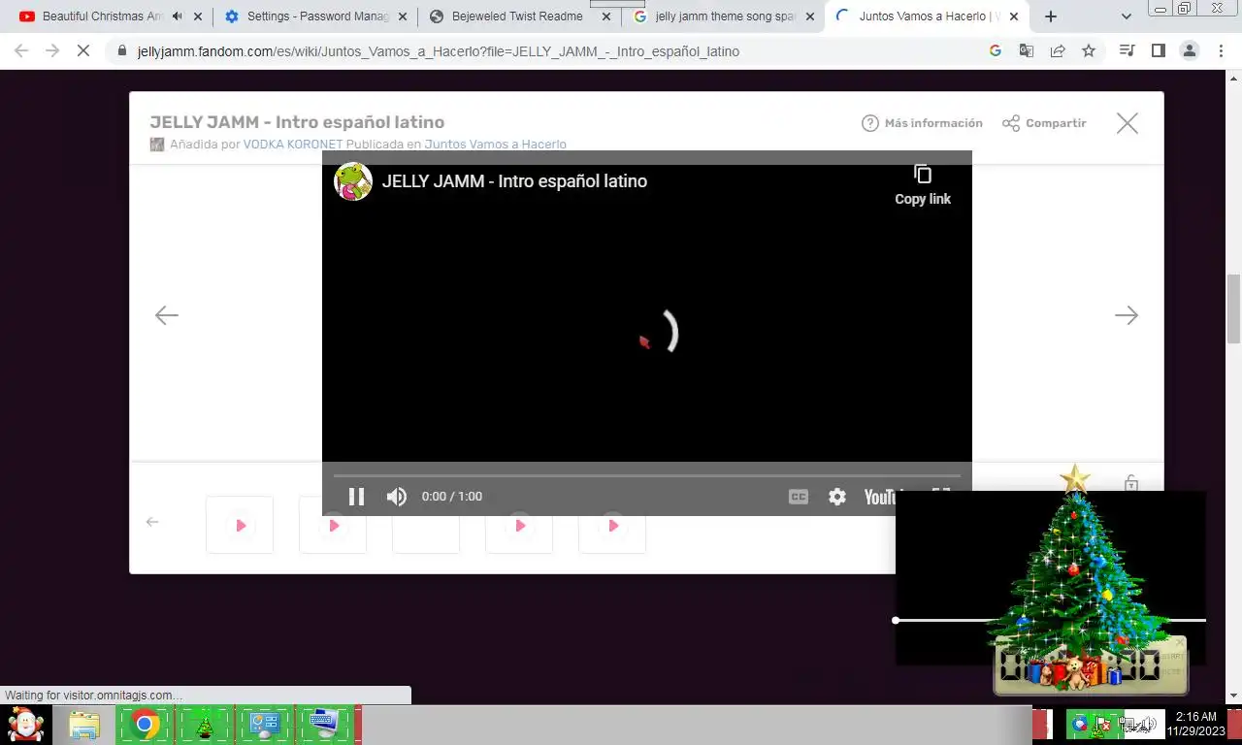1242x745 pixels.
Task: Open File Explorer from taskbar
Action: tap(84, 726)
